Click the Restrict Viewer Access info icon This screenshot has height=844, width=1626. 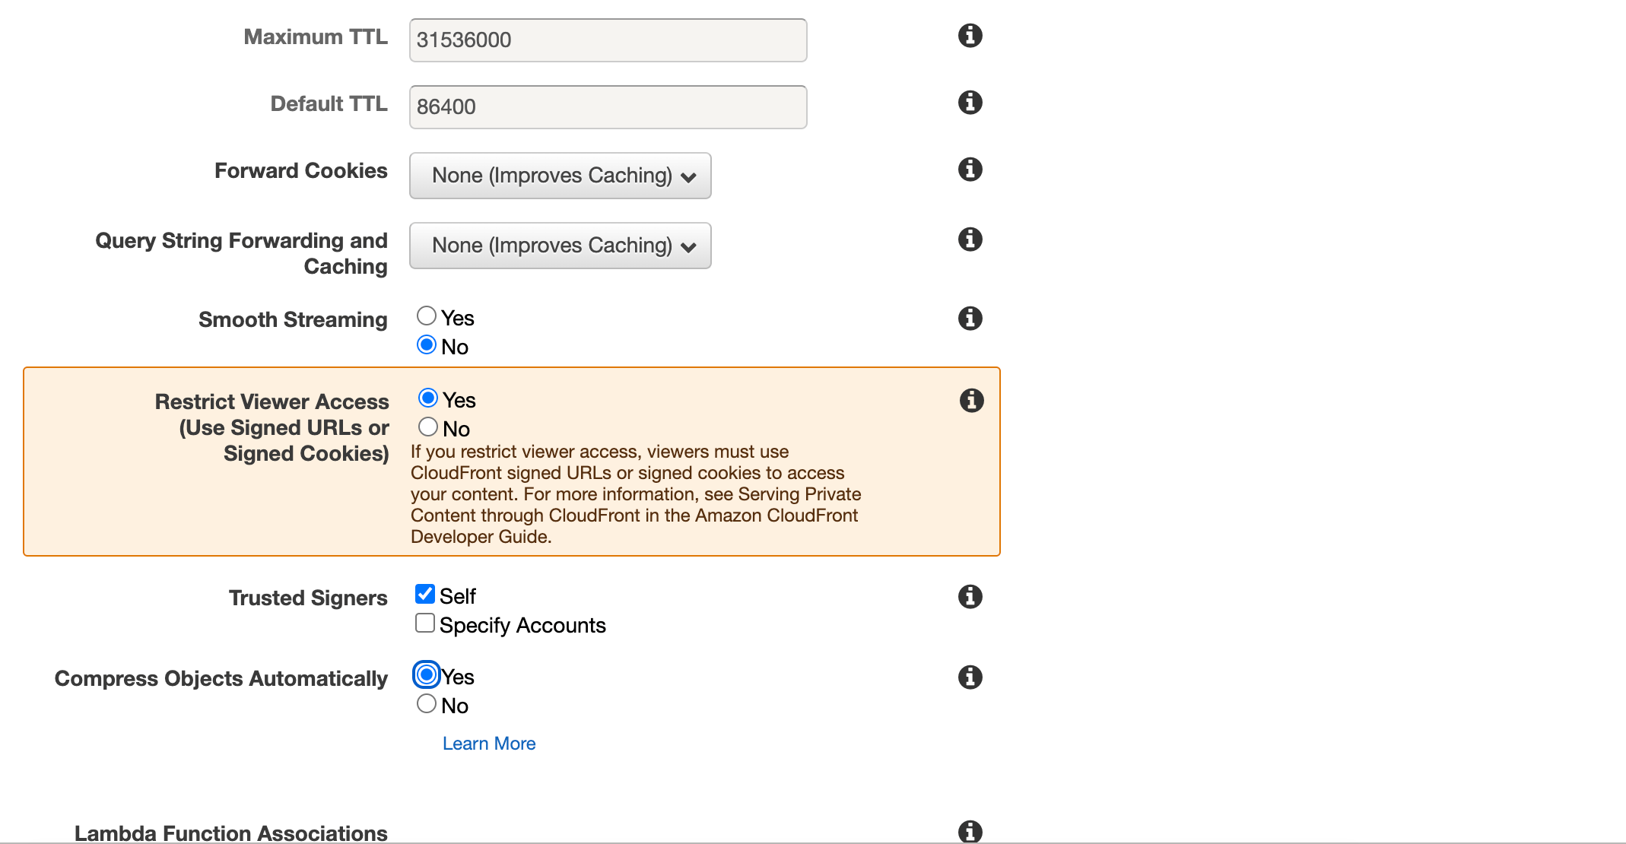click(x=970, y=400)
